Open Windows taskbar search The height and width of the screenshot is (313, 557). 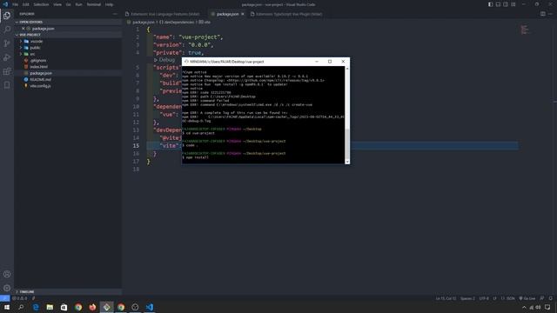[x=21, y=307]
